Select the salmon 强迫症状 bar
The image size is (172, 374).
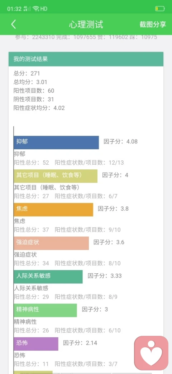coord(51,243)
